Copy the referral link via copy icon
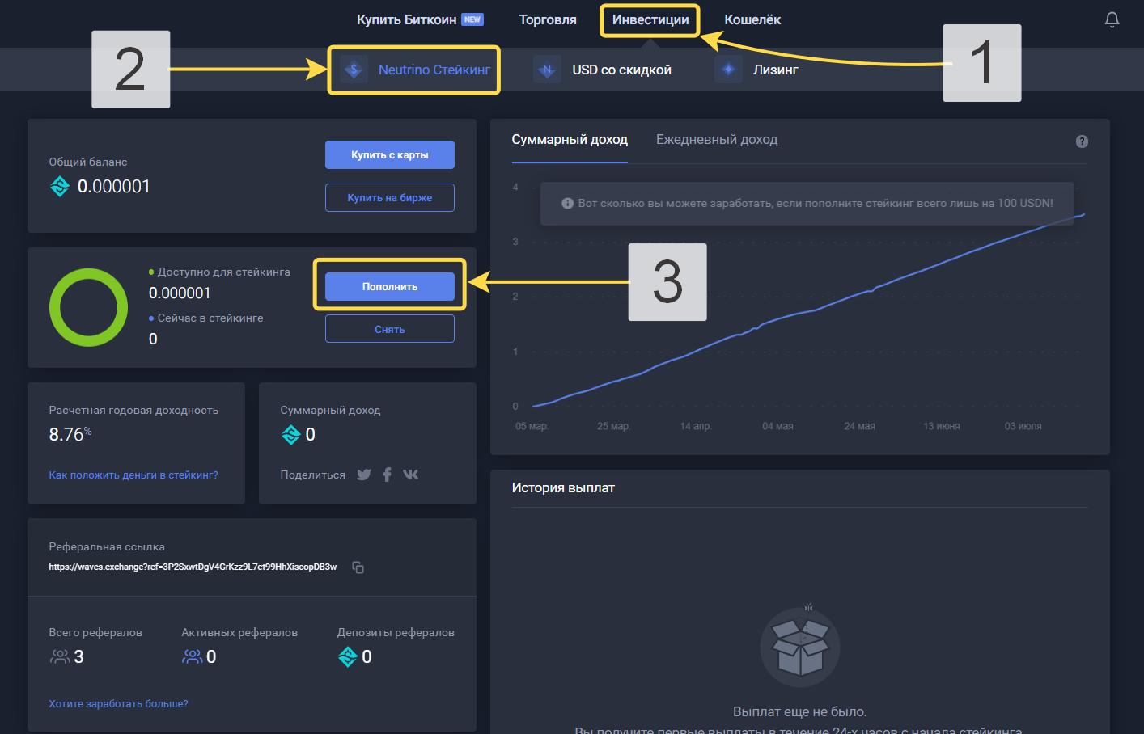 (x=358, y=567)
